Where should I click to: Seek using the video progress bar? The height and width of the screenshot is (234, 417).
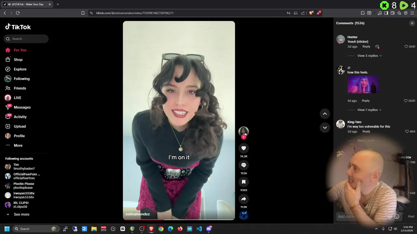click(179, 220)
